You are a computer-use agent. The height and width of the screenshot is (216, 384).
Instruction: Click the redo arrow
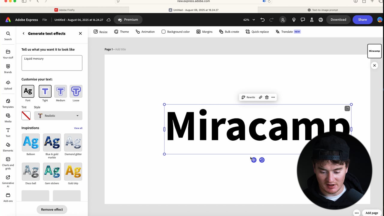coord(271,20)
